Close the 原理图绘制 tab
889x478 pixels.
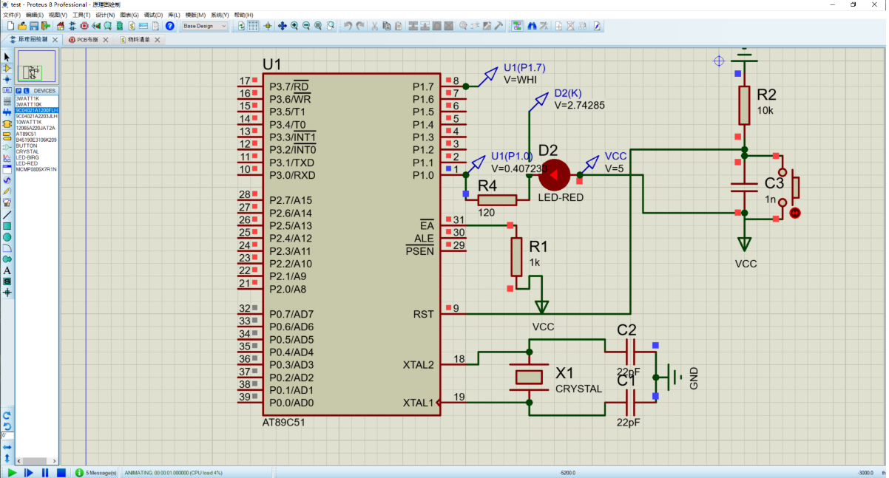[55, 39]
